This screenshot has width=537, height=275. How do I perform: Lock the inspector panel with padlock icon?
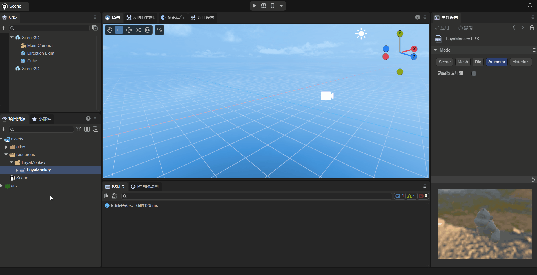532,28
